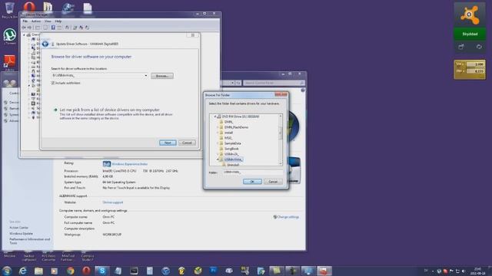The width and height of the screenshot is (492, 276).
Task: Expand the DMN_FlashDemo folder node
Action: click(x=218, y=127)
